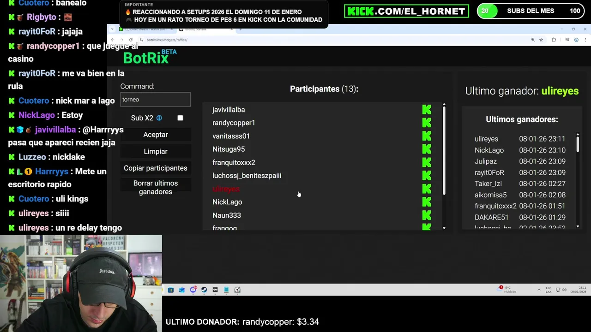Click Julipaz in the Ultimos ganadores list
Screen dimensions: 591x332
pos(486,161)
